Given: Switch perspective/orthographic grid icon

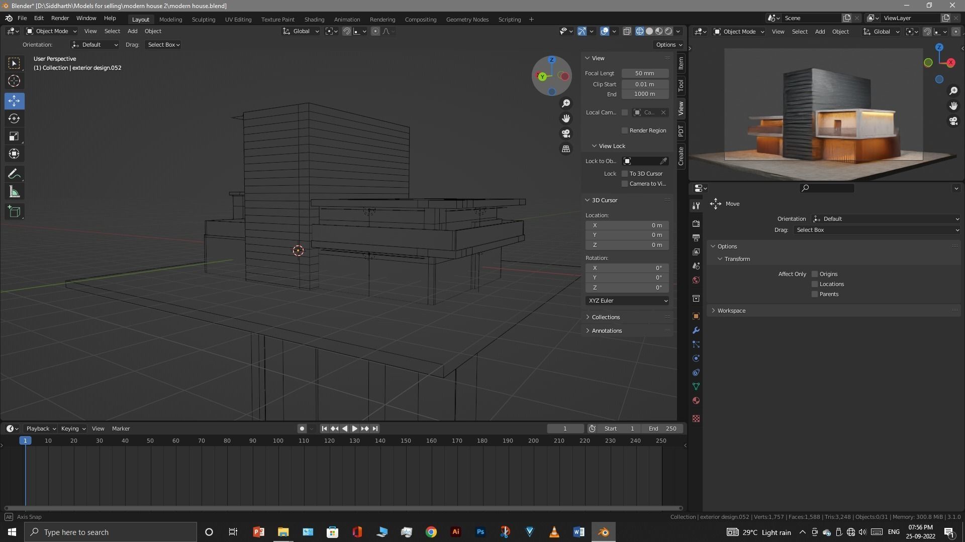Looking at the screenshot, I should pos(566,149).
